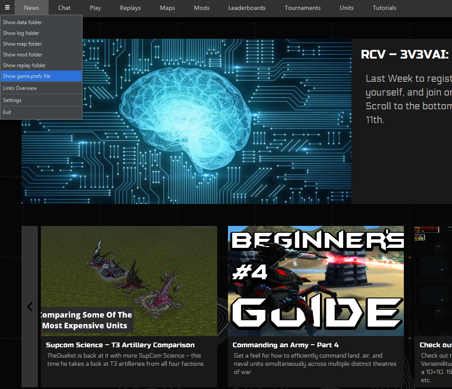Select Show map folder menu entry

(41, 44)
